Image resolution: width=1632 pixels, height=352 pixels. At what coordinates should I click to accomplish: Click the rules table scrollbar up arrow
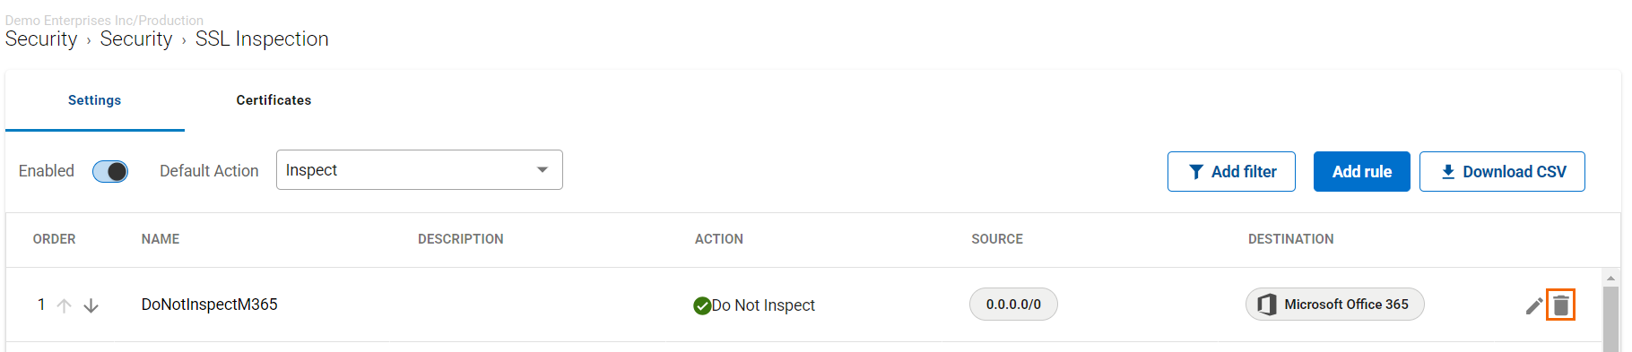click(1610, 278)
